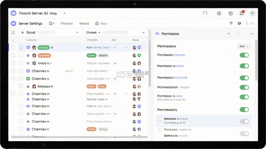Click the rightmost top bar settings icon

[252, 13]
